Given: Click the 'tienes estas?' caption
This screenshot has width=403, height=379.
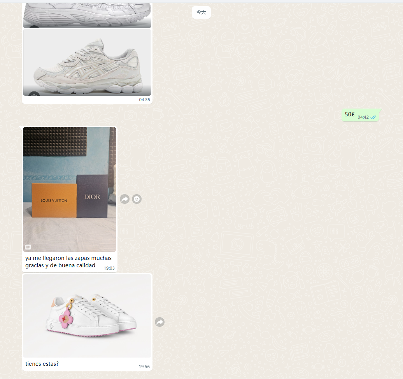Looking at the screenshot, I should click(x=42, y=364).
